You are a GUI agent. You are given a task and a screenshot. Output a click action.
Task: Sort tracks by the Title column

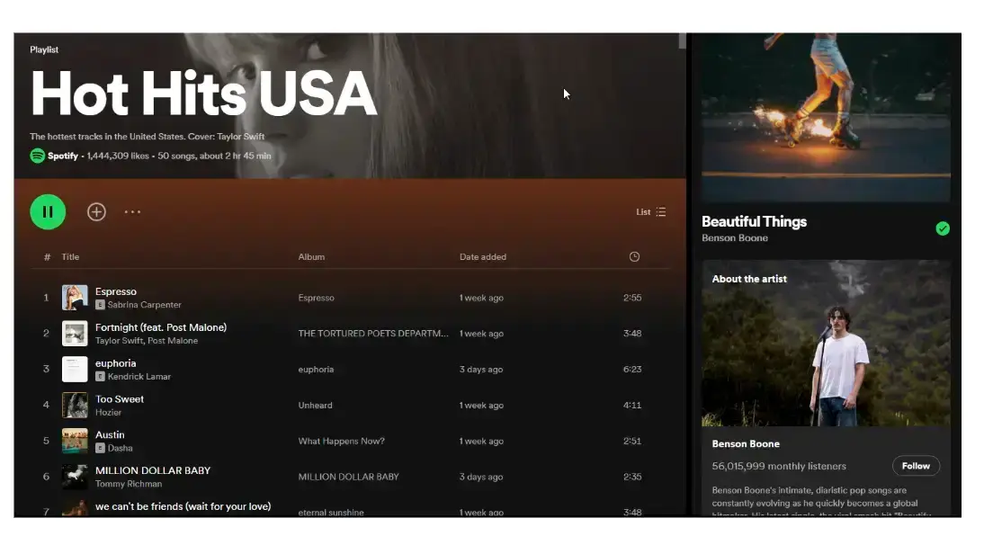(x=70, y=256)
